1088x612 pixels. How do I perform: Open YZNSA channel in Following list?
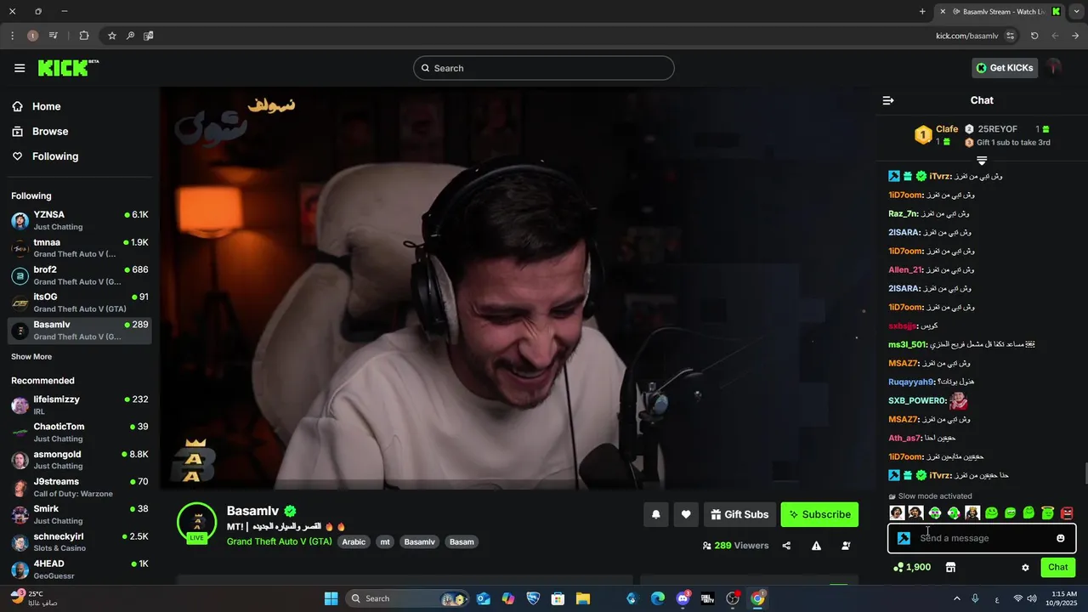(x=80, y=220)
